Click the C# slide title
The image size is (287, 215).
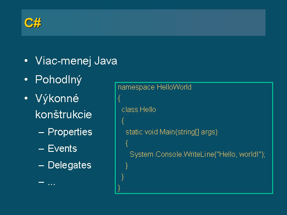pos(33,23)
